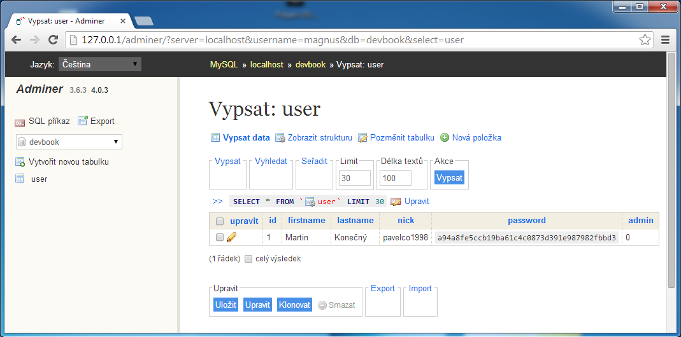The image size is (681, 337).
Task: Click Vytvořit novou tabulku link
Action: coord(69,162)
